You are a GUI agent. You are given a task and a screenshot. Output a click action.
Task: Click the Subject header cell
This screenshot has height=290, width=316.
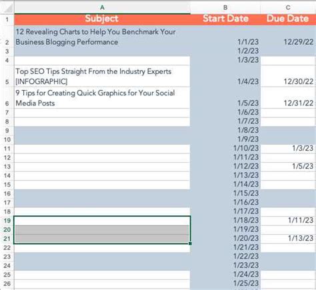102,19
